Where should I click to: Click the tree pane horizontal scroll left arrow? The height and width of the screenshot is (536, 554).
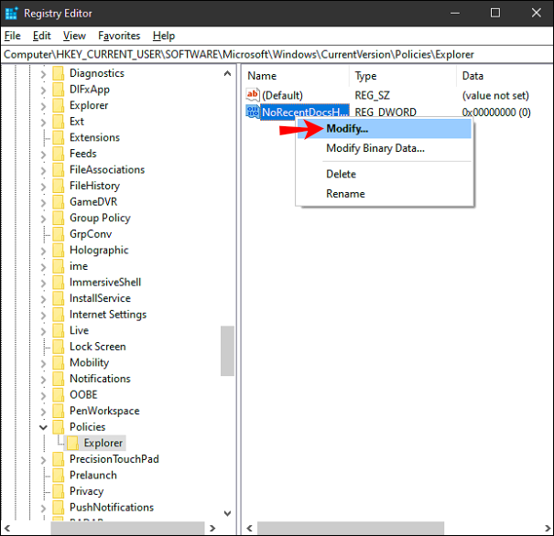click(7, 529)
